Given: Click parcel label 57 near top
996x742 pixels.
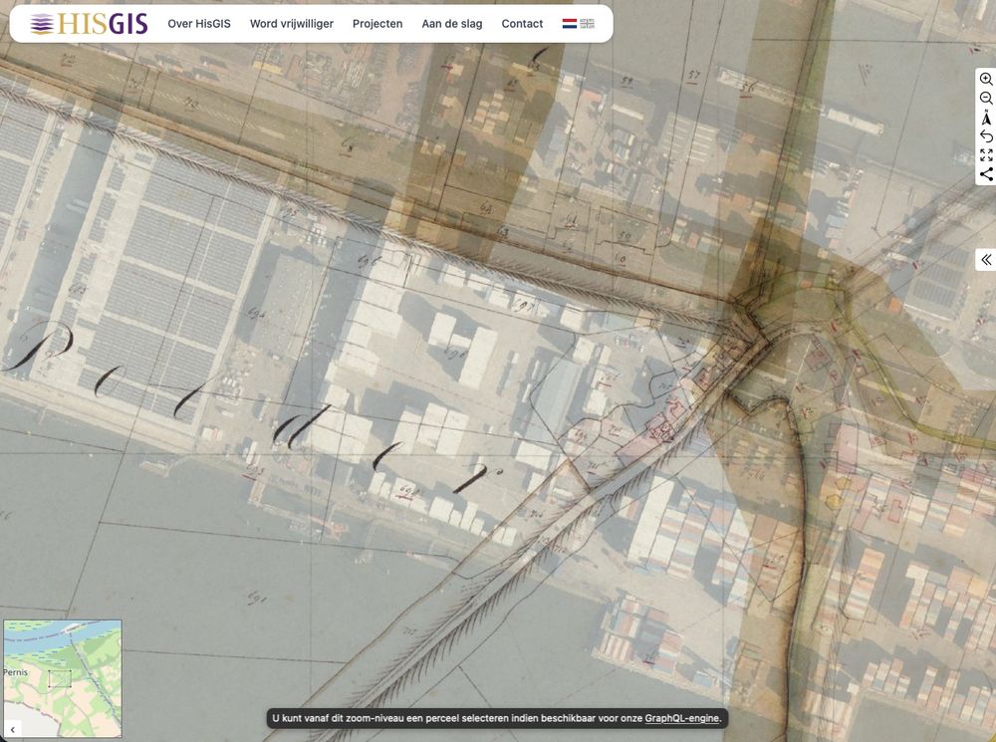Looking at the screenshot, I should 693,77.
